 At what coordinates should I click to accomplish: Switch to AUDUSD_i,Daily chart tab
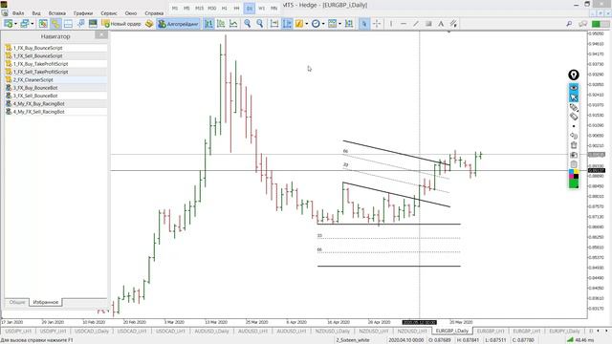point(211,331)
